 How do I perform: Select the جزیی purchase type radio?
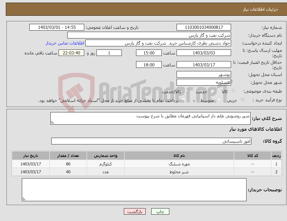242,100
